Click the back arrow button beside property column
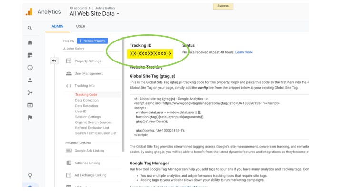Screen dimensions: 343x193 54,61
